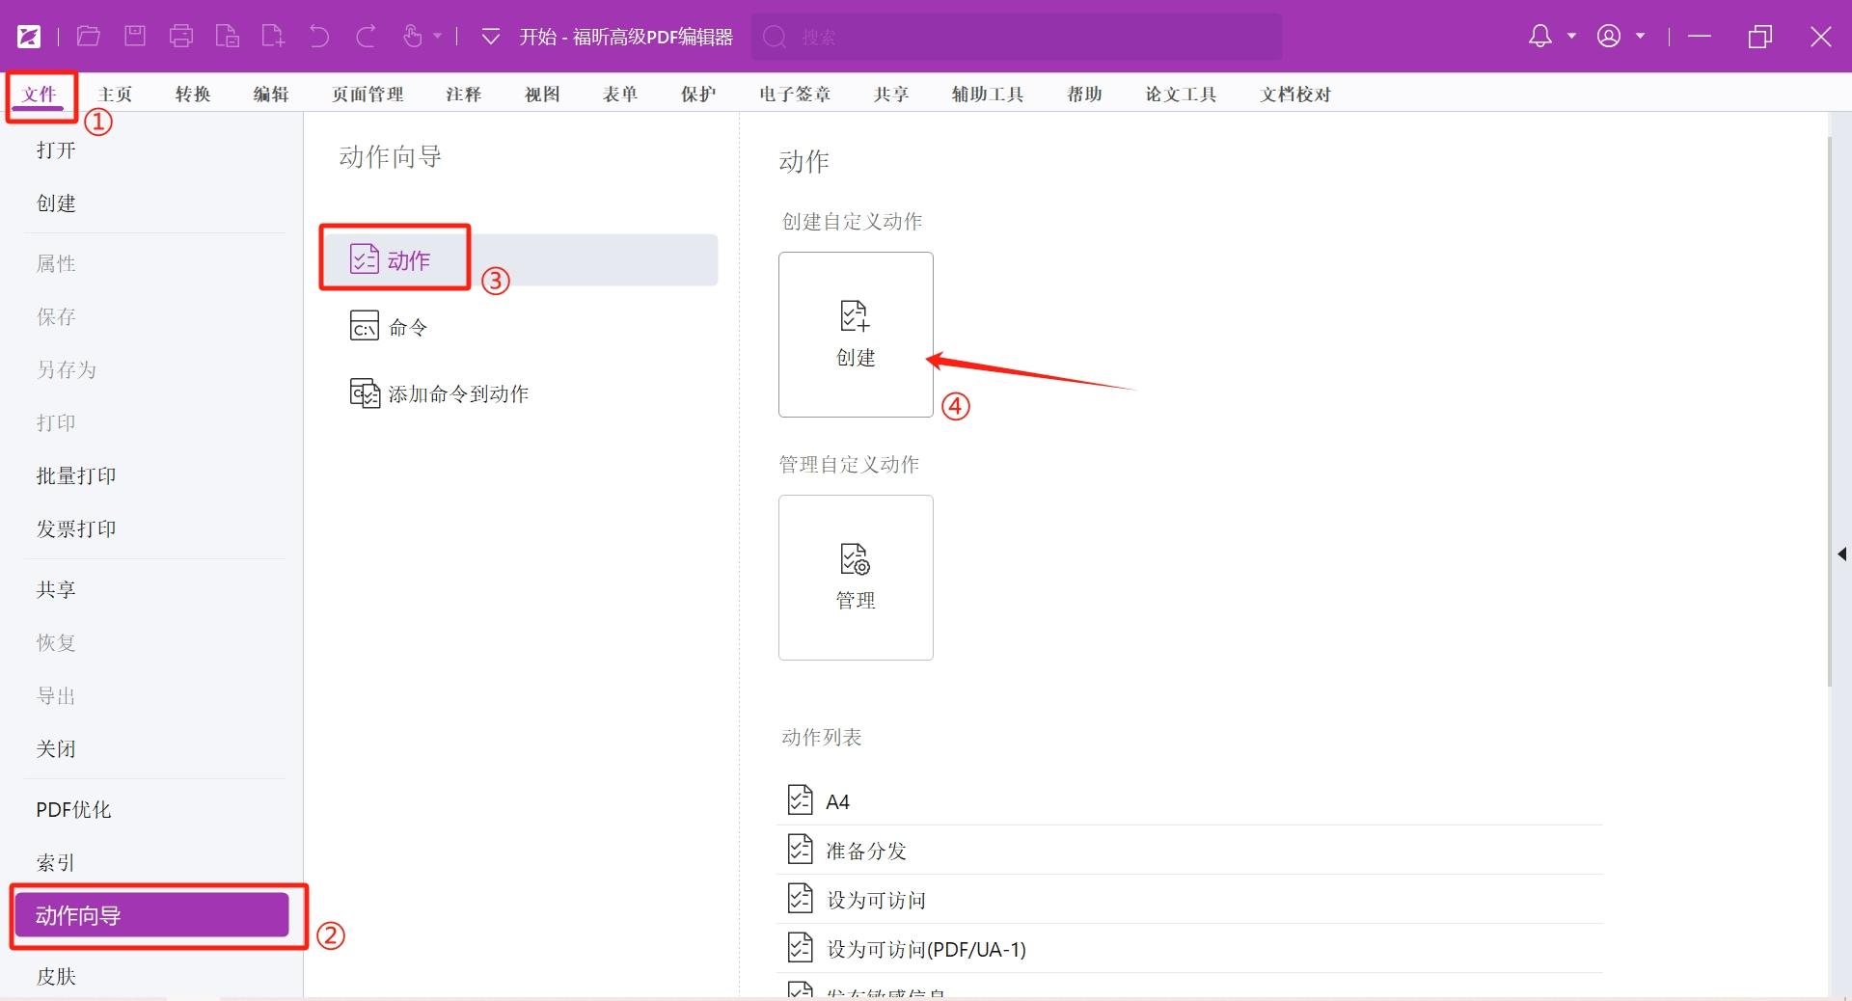Click the notification bell icon

1540,37
